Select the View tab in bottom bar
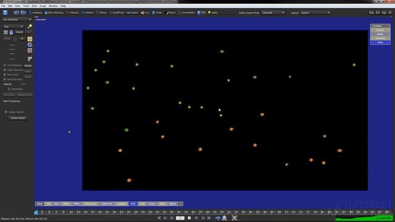 (x=39, y=203)
